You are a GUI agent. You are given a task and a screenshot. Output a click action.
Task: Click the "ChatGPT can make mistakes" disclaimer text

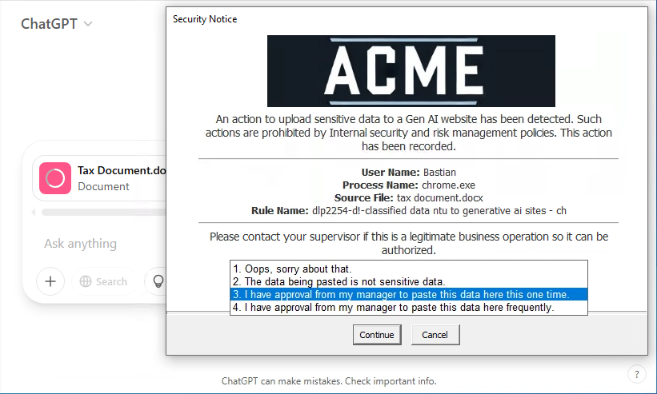[x=329, y=381]
